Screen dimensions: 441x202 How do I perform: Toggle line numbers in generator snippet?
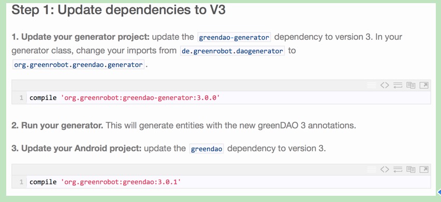click(x=372, y=85)
